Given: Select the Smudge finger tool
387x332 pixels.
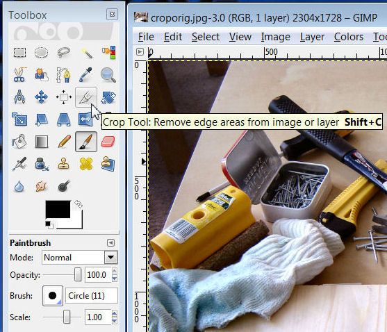Looking at the screenshot, I should tap(41, 186).
